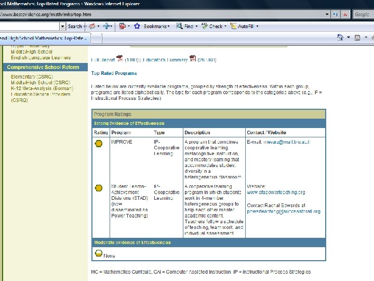Screen dimensions: 374x281
Task: Click the rating icon in the IMPROVE row
Action: pyautogui.click(x=99, y=144)
